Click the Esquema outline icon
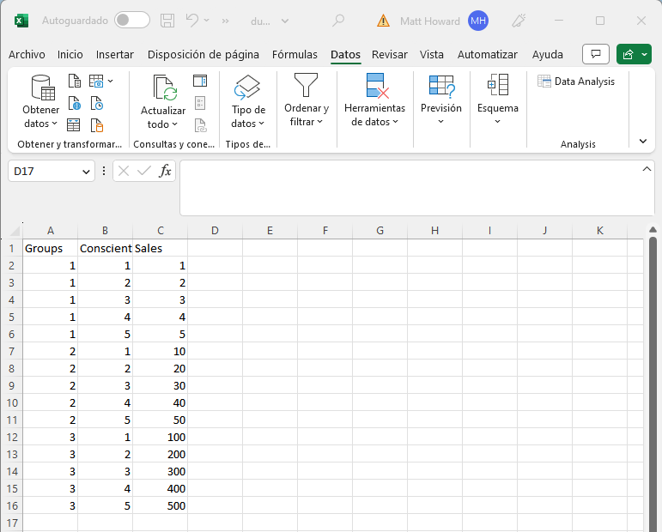The width and height of the screenshot is (662, 532). pyautogui.click(x=498, y=86)
